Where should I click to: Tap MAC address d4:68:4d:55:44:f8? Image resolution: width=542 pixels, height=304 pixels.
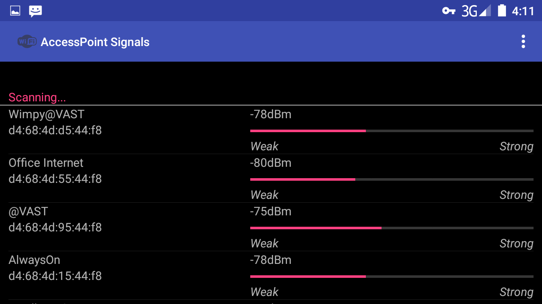[55, 179]
